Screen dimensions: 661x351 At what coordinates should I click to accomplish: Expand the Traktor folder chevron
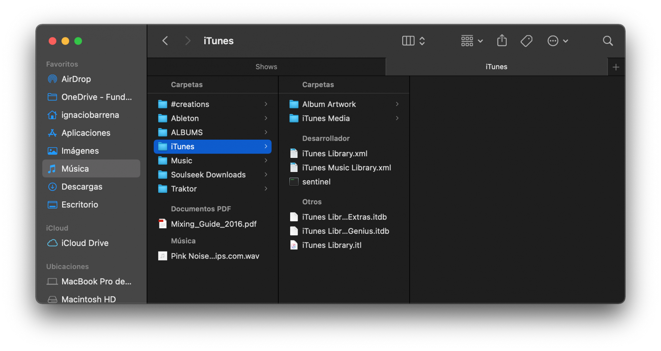click(266, 189)
